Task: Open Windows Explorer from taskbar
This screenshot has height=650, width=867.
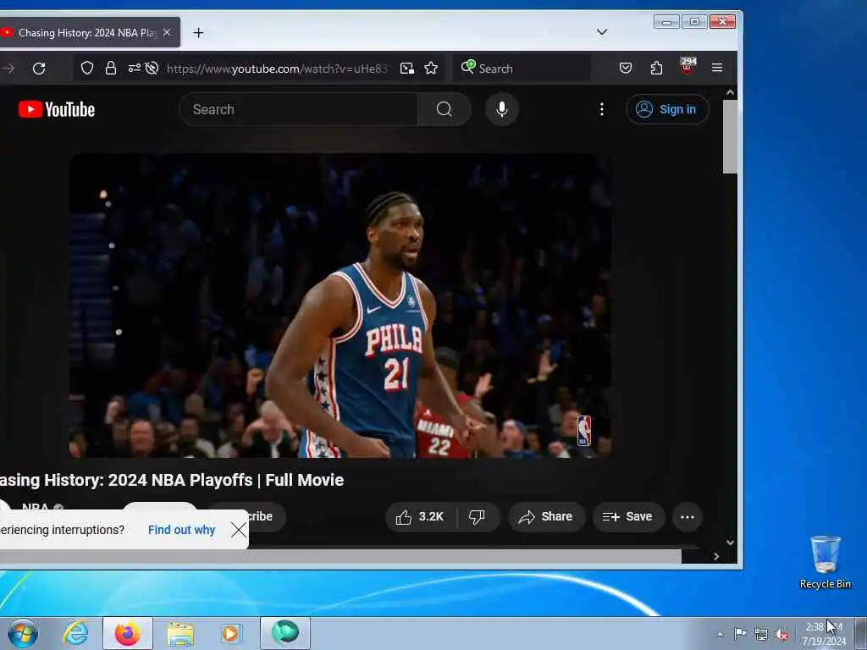Action: (180, 633)
